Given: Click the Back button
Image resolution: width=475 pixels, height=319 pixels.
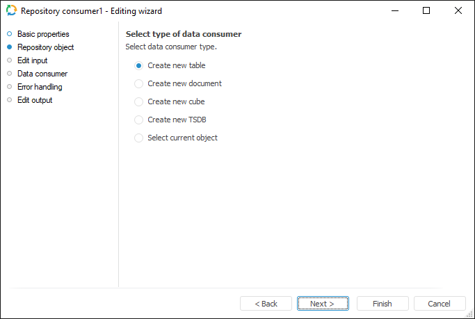Looking at the screenshot, I should coord(266,304).
